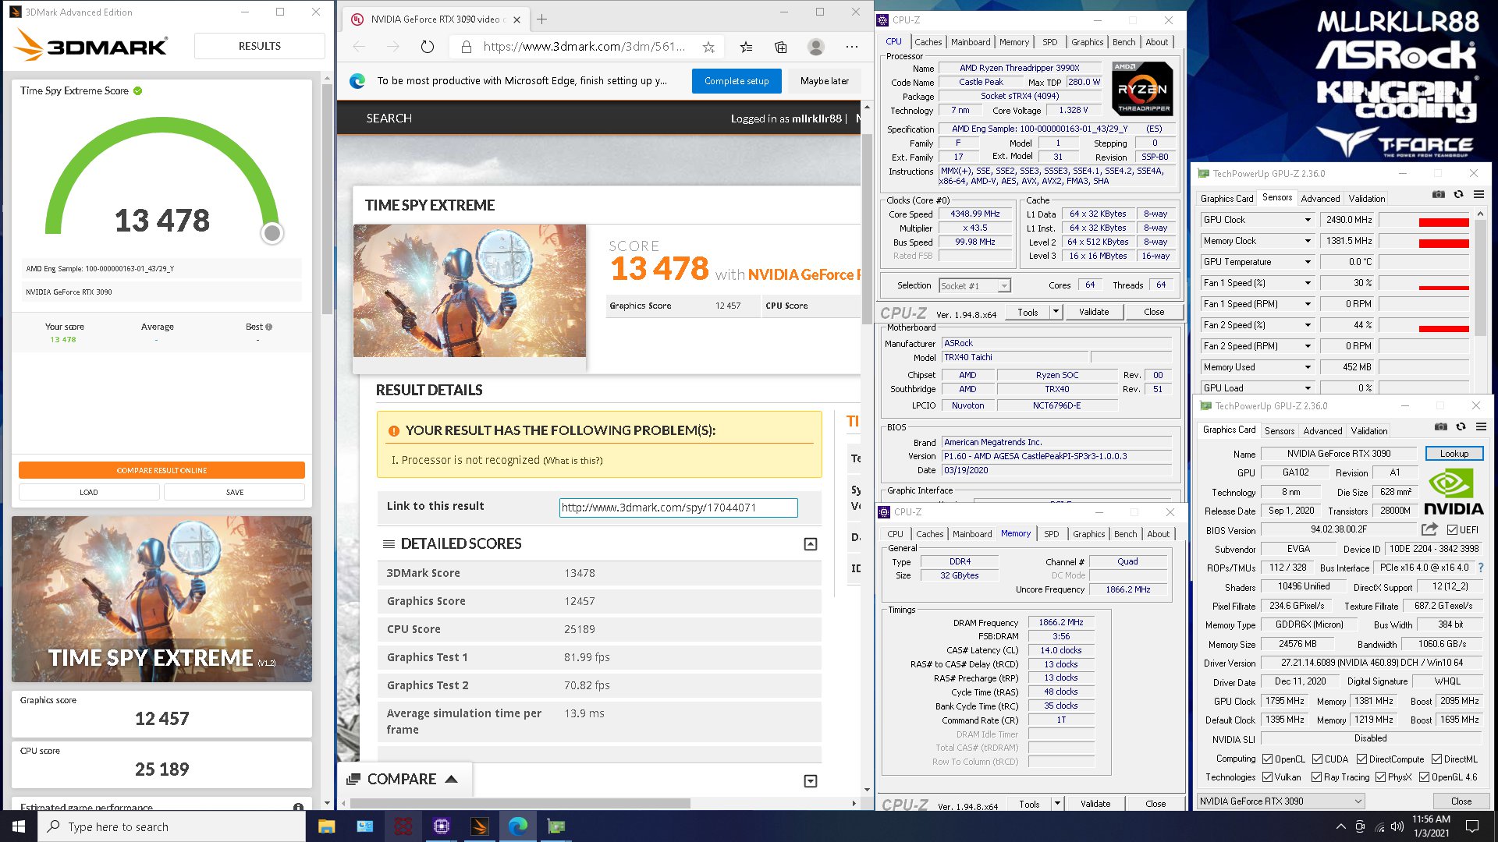Click BIOS version share/export icon
This screenshot has width=1498, height=842.
[1429, 529]
